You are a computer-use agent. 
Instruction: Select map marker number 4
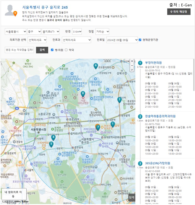point(53,137)
